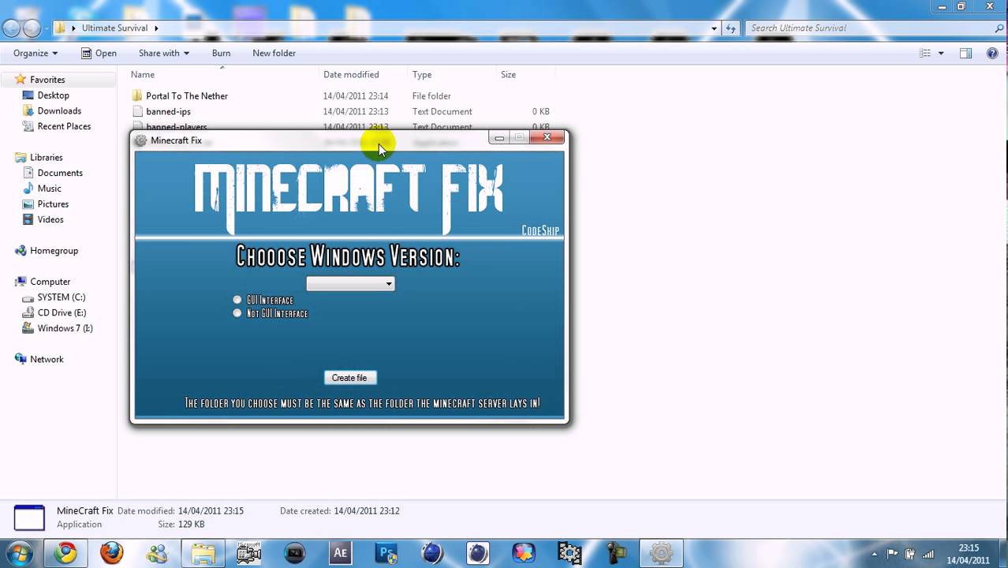
Task: Select Recent Places in the sidebar
Action: 64,126
